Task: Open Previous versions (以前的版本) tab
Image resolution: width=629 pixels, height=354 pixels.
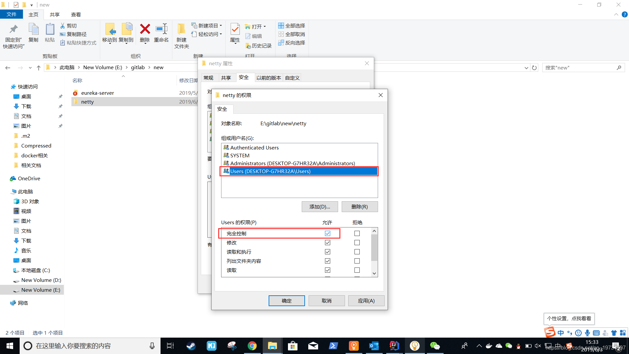Action: [269, 78]
